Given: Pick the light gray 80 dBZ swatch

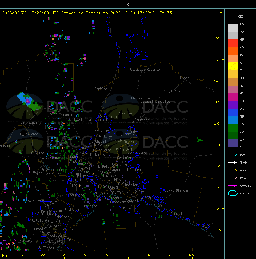Looking at the screenshot, I should 233,28.
